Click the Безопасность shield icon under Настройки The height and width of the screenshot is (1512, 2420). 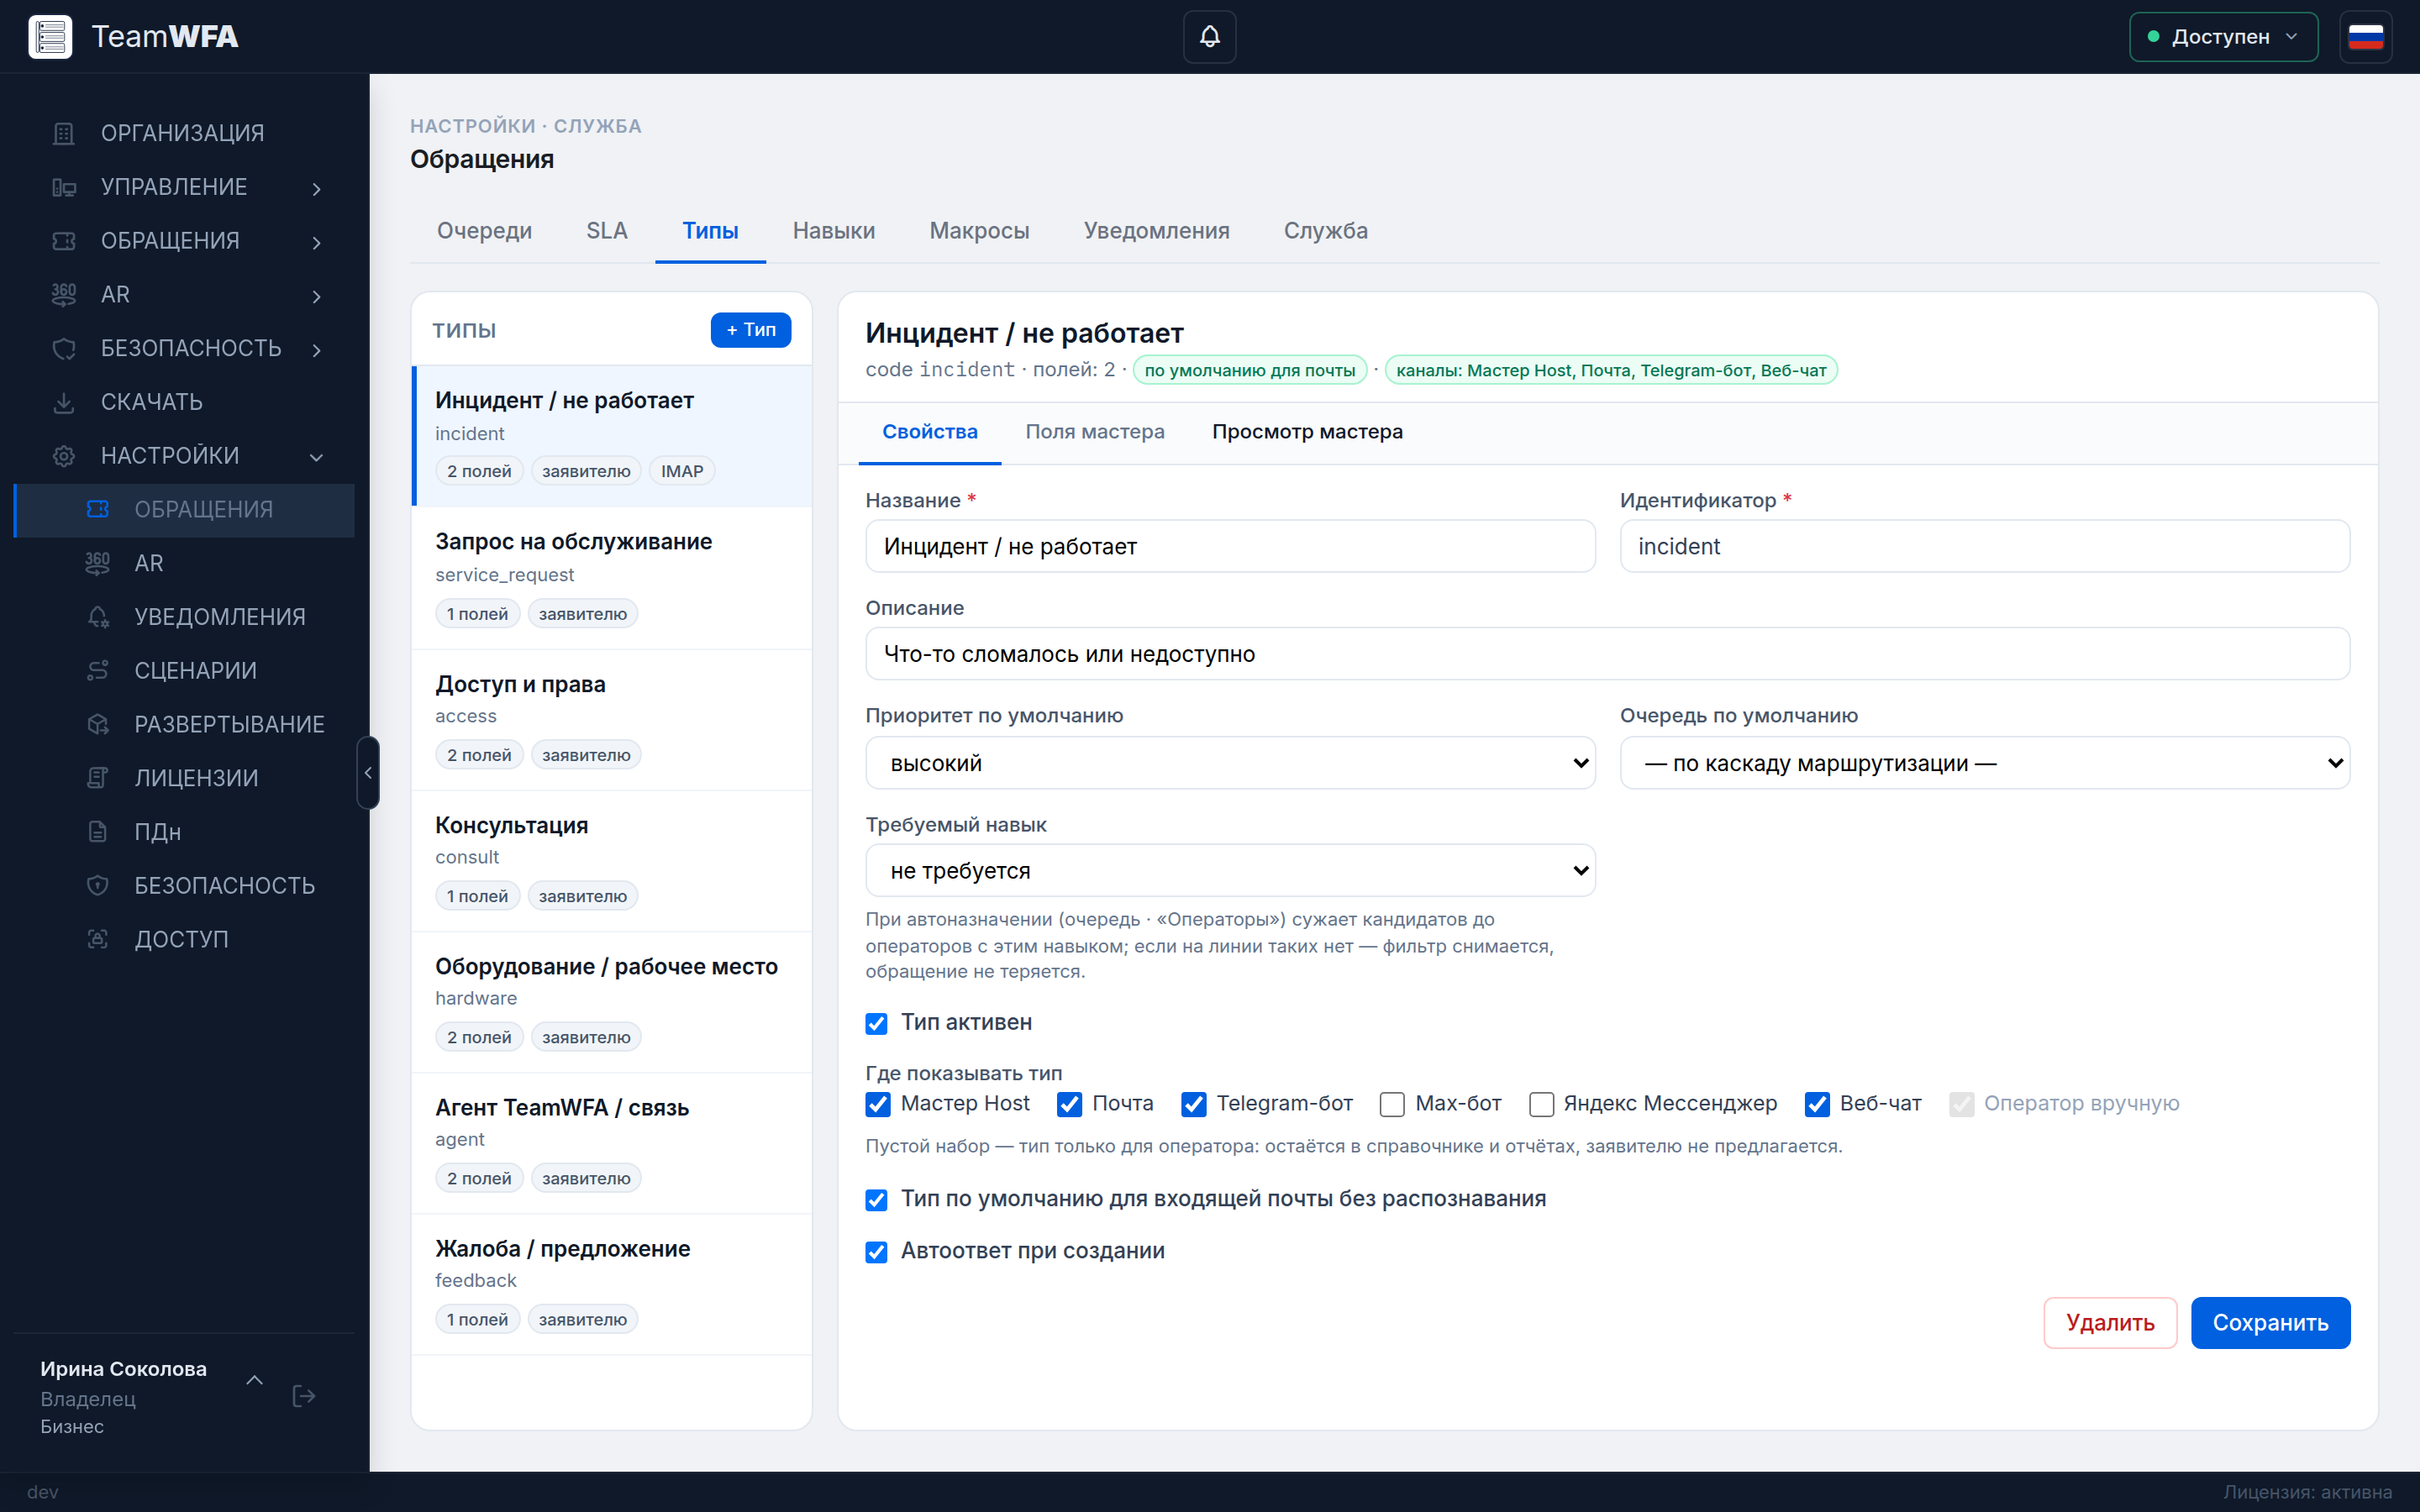coord(97,886)
